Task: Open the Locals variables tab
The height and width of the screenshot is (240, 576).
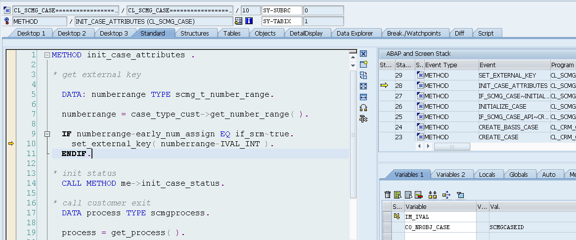Action: pyautogui.click(x=487, y=174)
